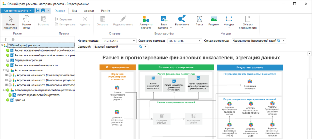
Task: Toggle green status circle of Расчет показателей ликвидности
Action: [x=8, y=65]
